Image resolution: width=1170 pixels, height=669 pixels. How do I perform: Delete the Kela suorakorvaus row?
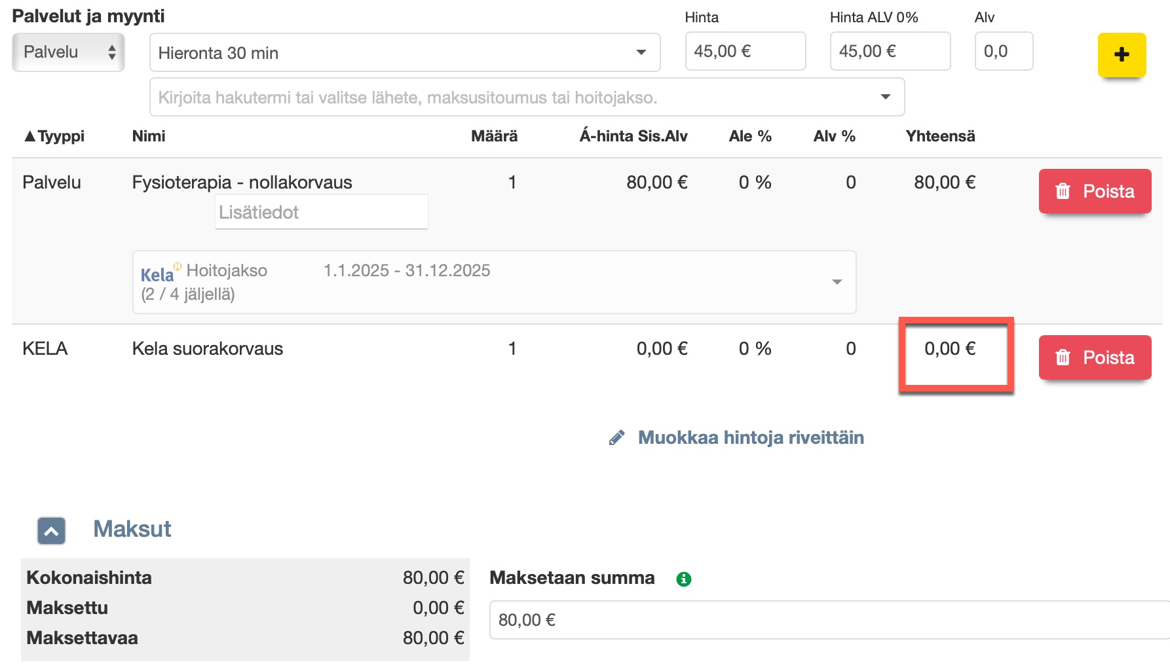1094,357
